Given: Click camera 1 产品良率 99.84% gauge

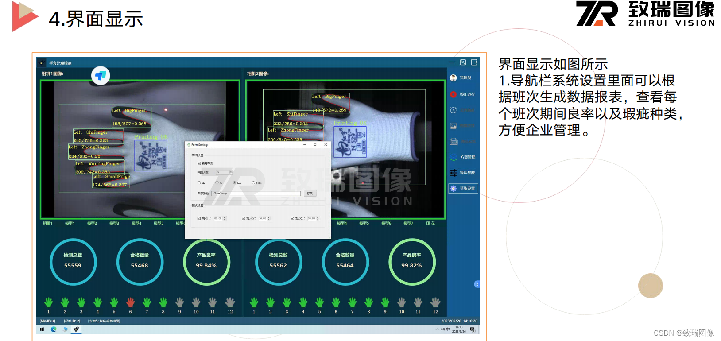Looking at the screenshot, I should point(206,262).
